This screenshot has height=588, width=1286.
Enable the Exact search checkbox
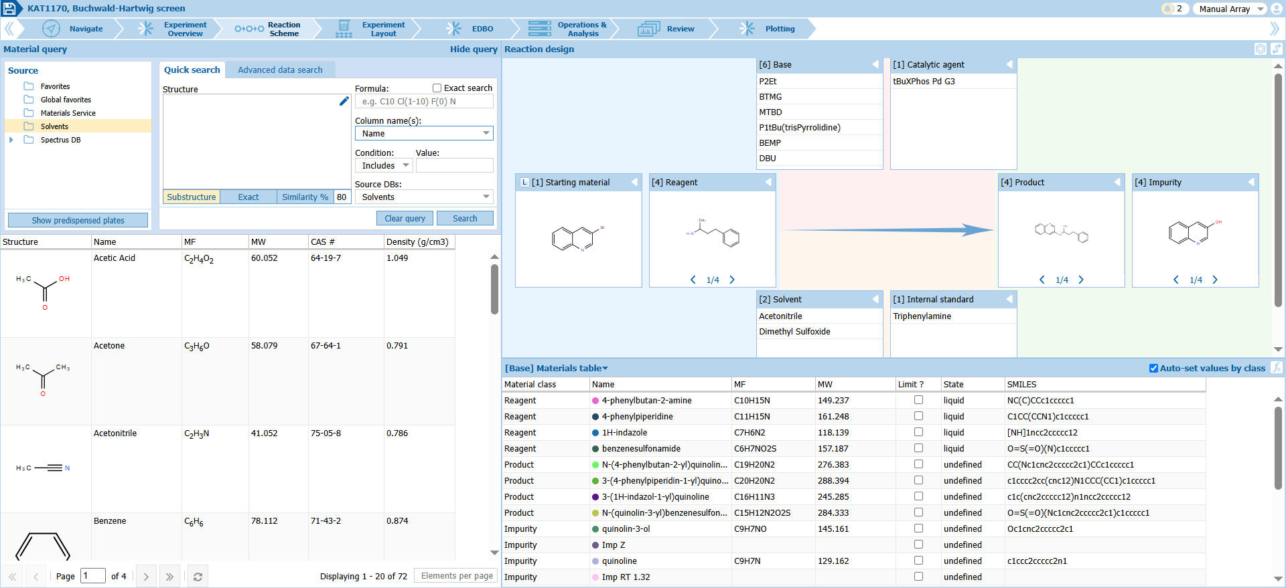tap(437, 88)
